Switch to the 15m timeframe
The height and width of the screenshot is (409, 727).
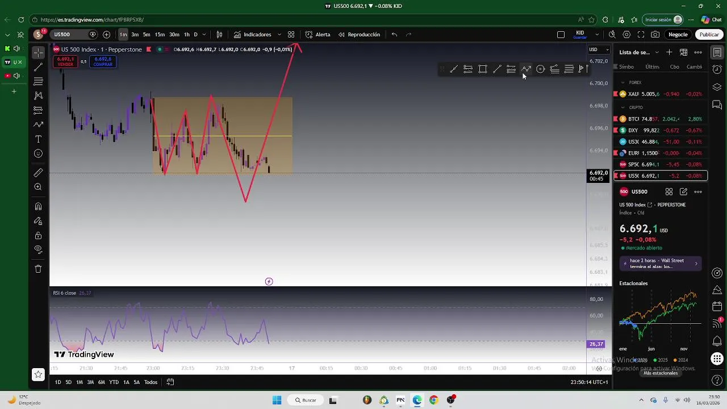click(160, 35)
